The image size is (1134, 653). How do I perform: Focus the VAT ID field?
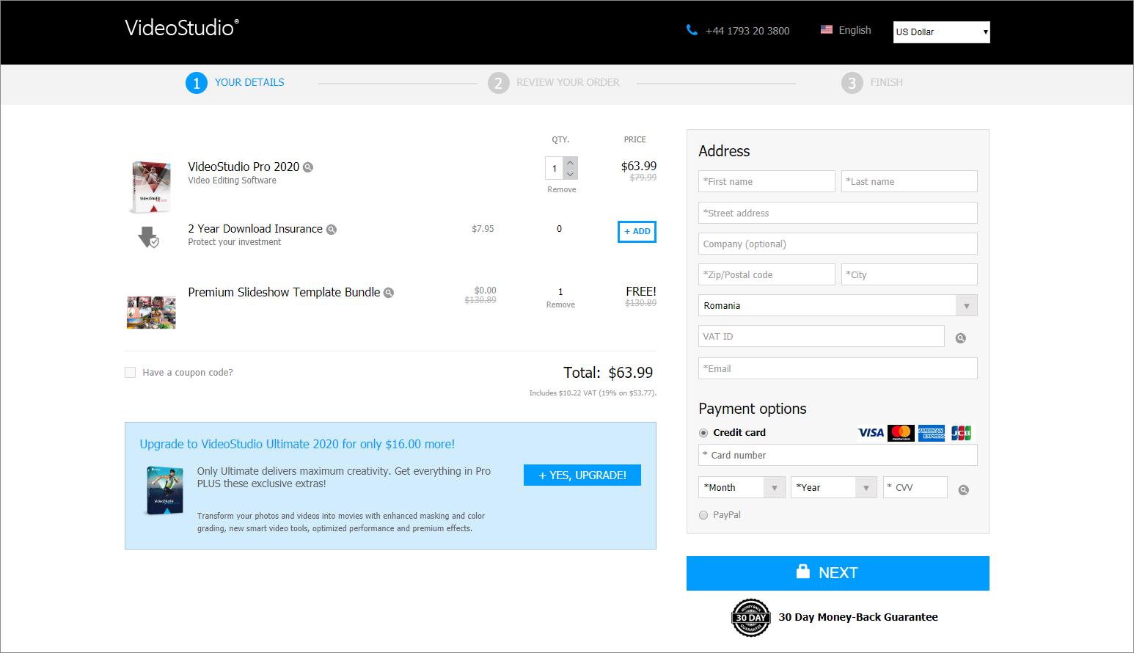[x=822, y=336]
